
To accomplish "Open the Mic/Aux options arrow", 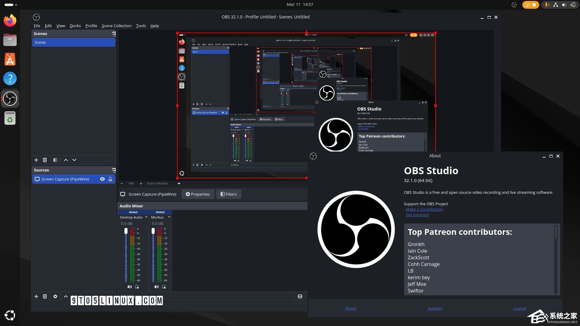I will click(169, 217).
